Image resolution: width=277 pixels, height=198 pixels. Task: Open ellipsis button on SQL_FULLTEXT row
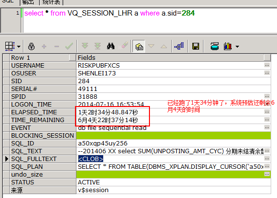[267, 159]
